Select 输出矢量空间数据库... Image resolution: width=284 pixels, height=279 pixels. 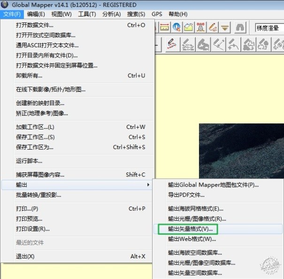218,273
